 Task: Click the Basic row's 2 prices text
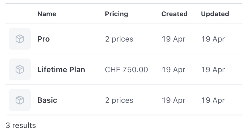119,100
